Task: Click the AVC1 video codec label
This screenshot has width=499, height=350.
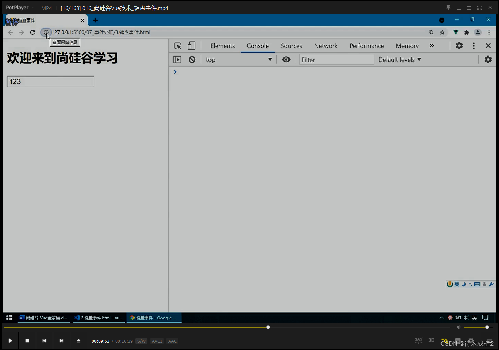Action: pyautogui.click(x=157, y=341)
